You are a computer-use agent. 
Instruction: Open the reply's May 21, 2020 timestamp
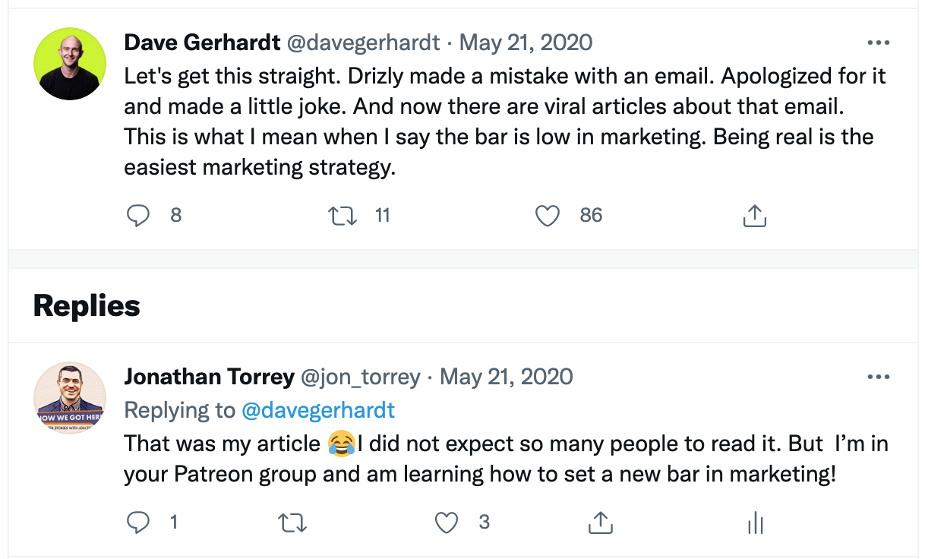click(x=507, y=377)
